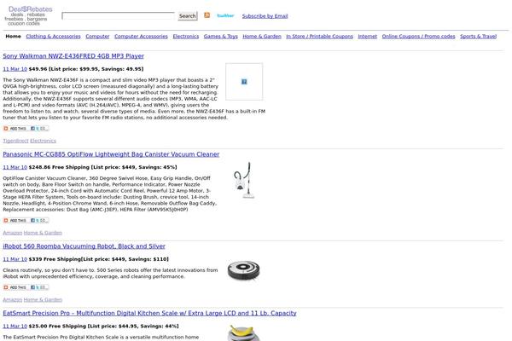
Task: Click the "$25.00 Free Shipping" price text
Action: pyautogui.click(x=57, y=327)
